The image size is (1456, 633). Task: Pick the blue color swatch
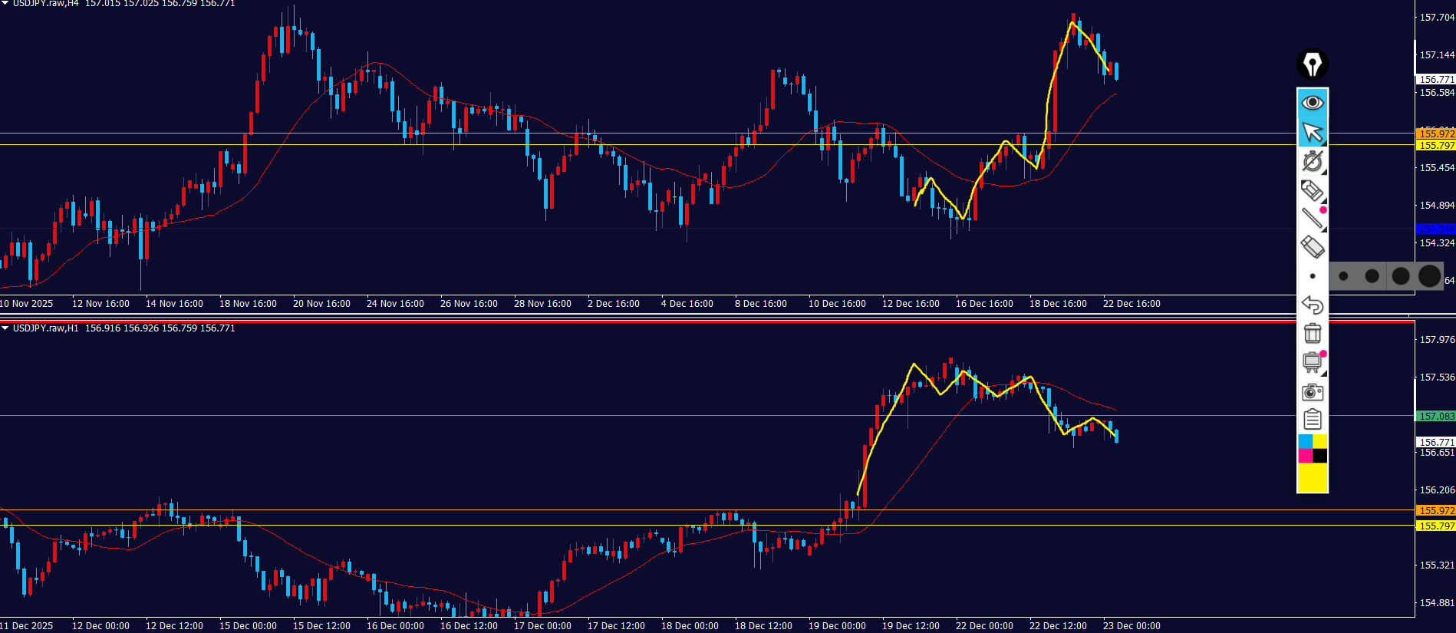(x=1305, y=441)
